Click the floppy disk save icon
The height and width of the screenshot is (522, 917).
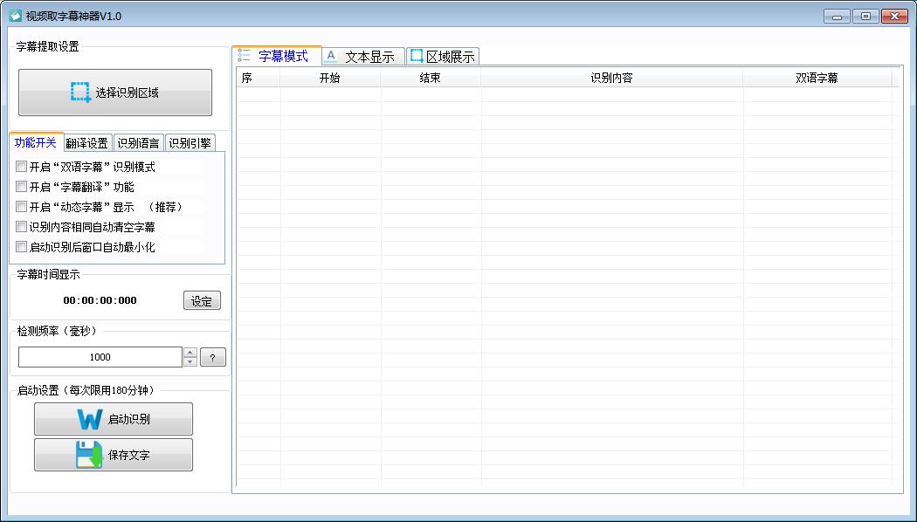tap(89, 455)
